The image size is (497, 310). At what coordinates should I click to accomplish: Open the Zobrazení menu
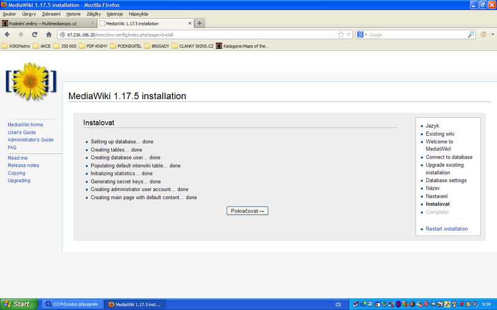(x=51, y=14)
